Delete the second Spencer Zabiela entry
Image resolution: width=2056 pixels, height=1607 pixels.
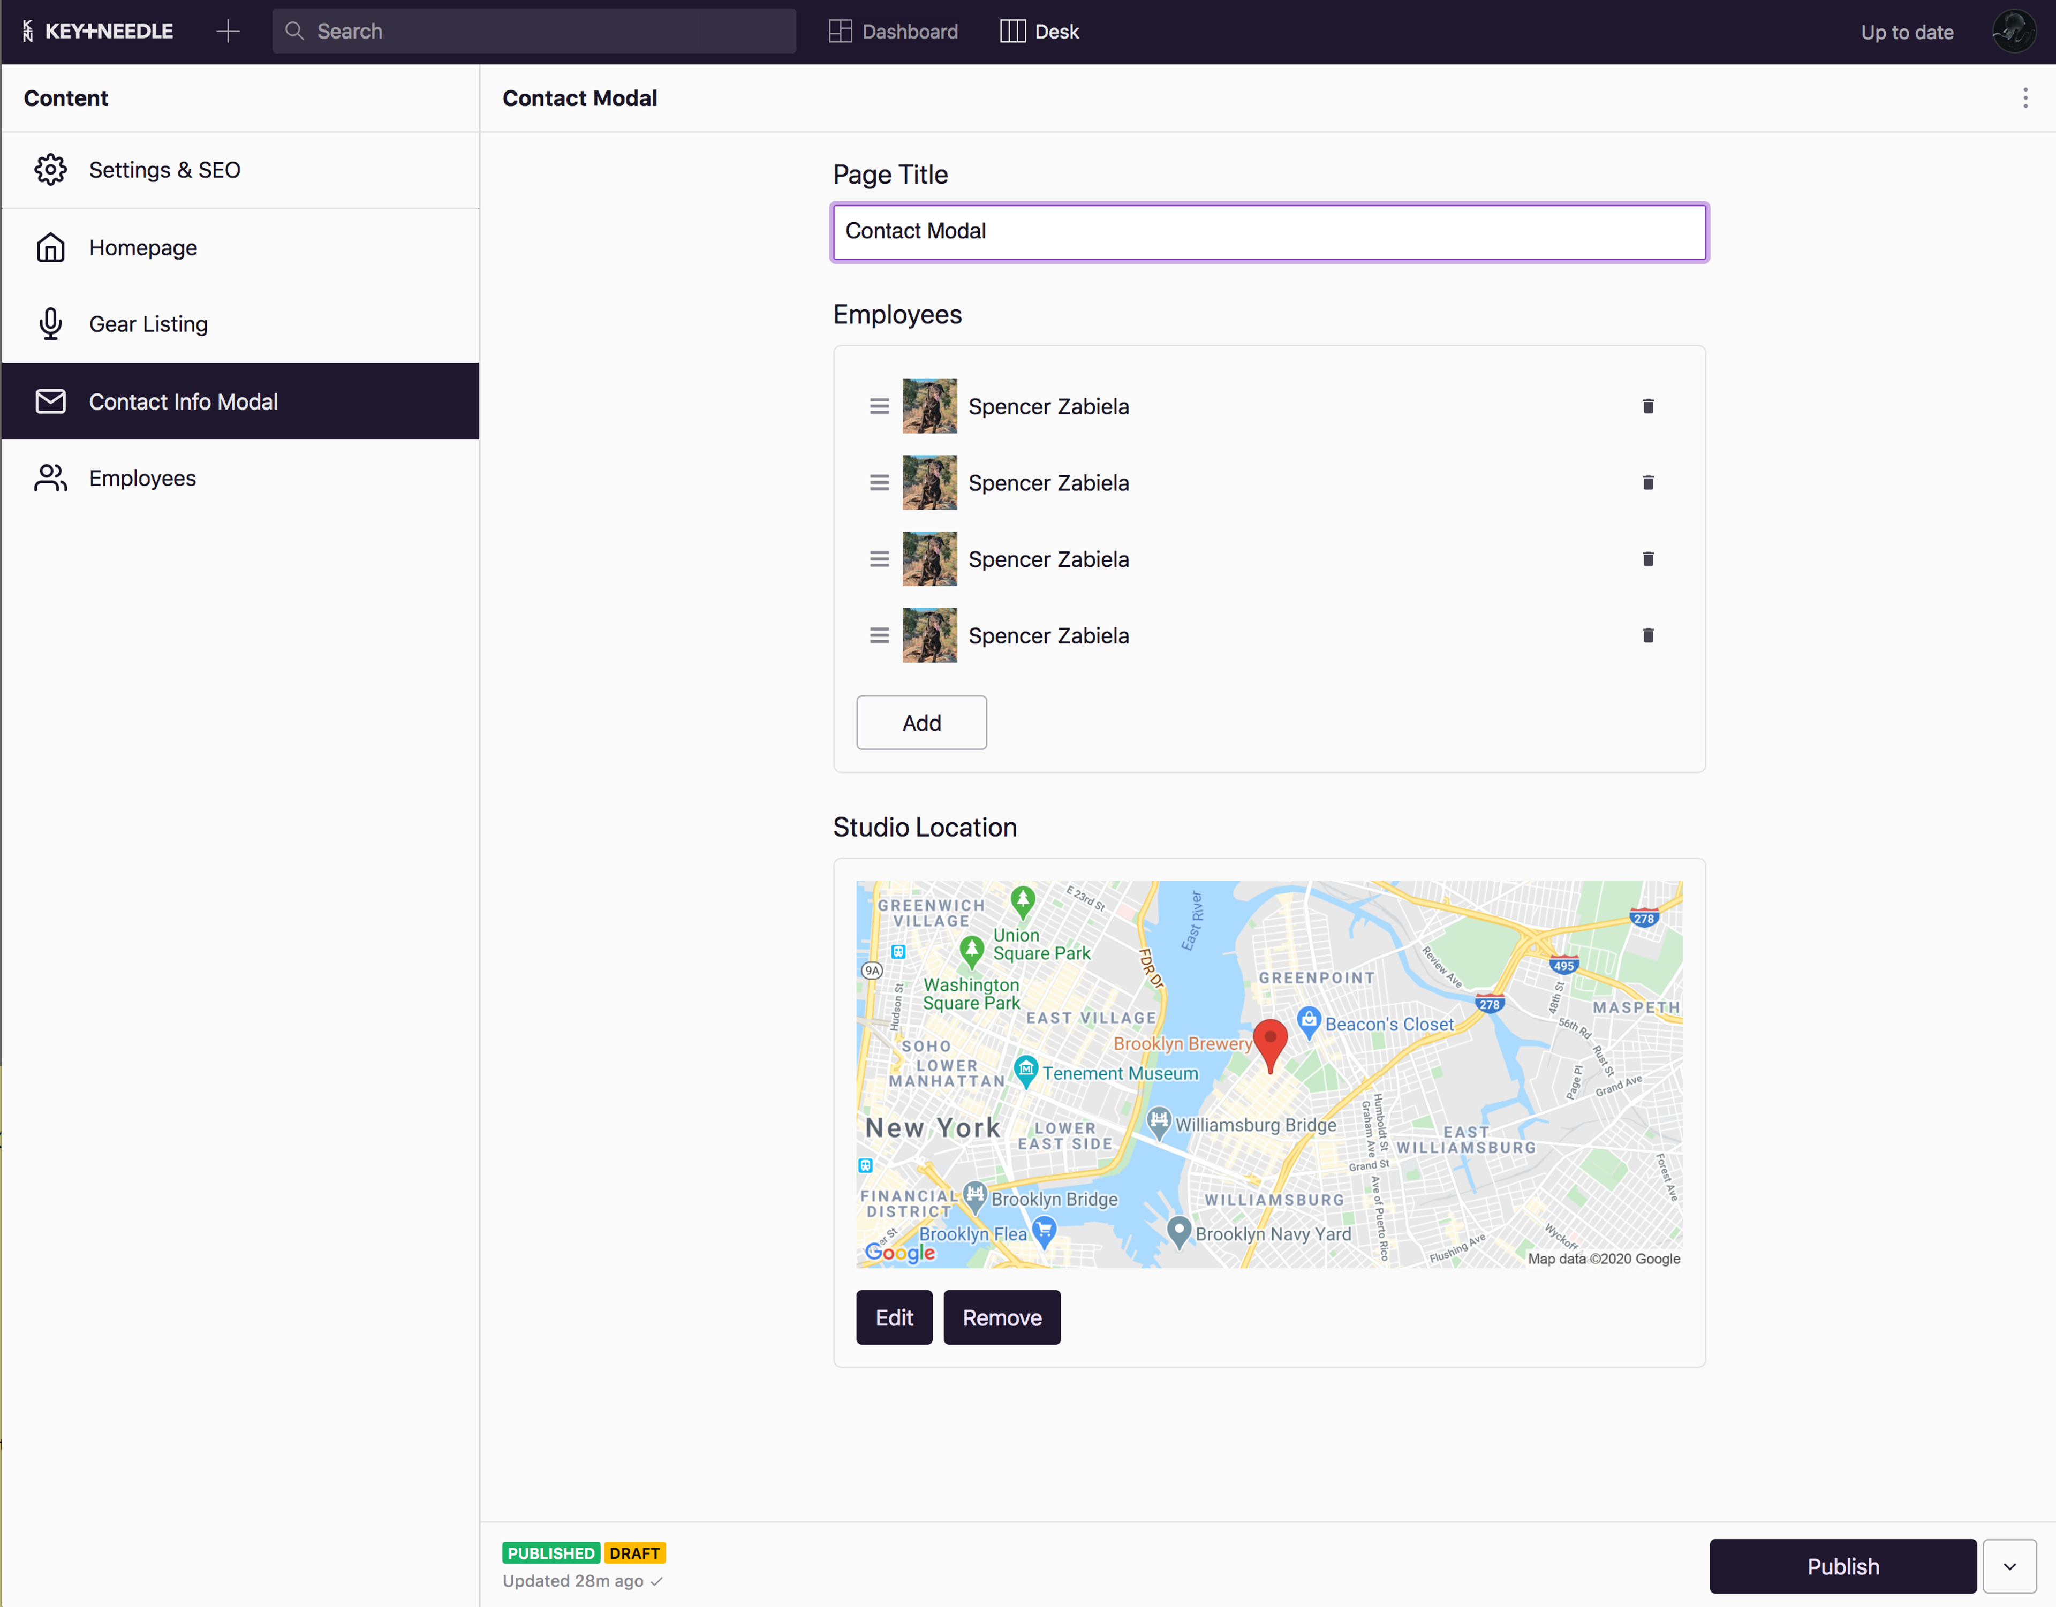[1647, 482]
